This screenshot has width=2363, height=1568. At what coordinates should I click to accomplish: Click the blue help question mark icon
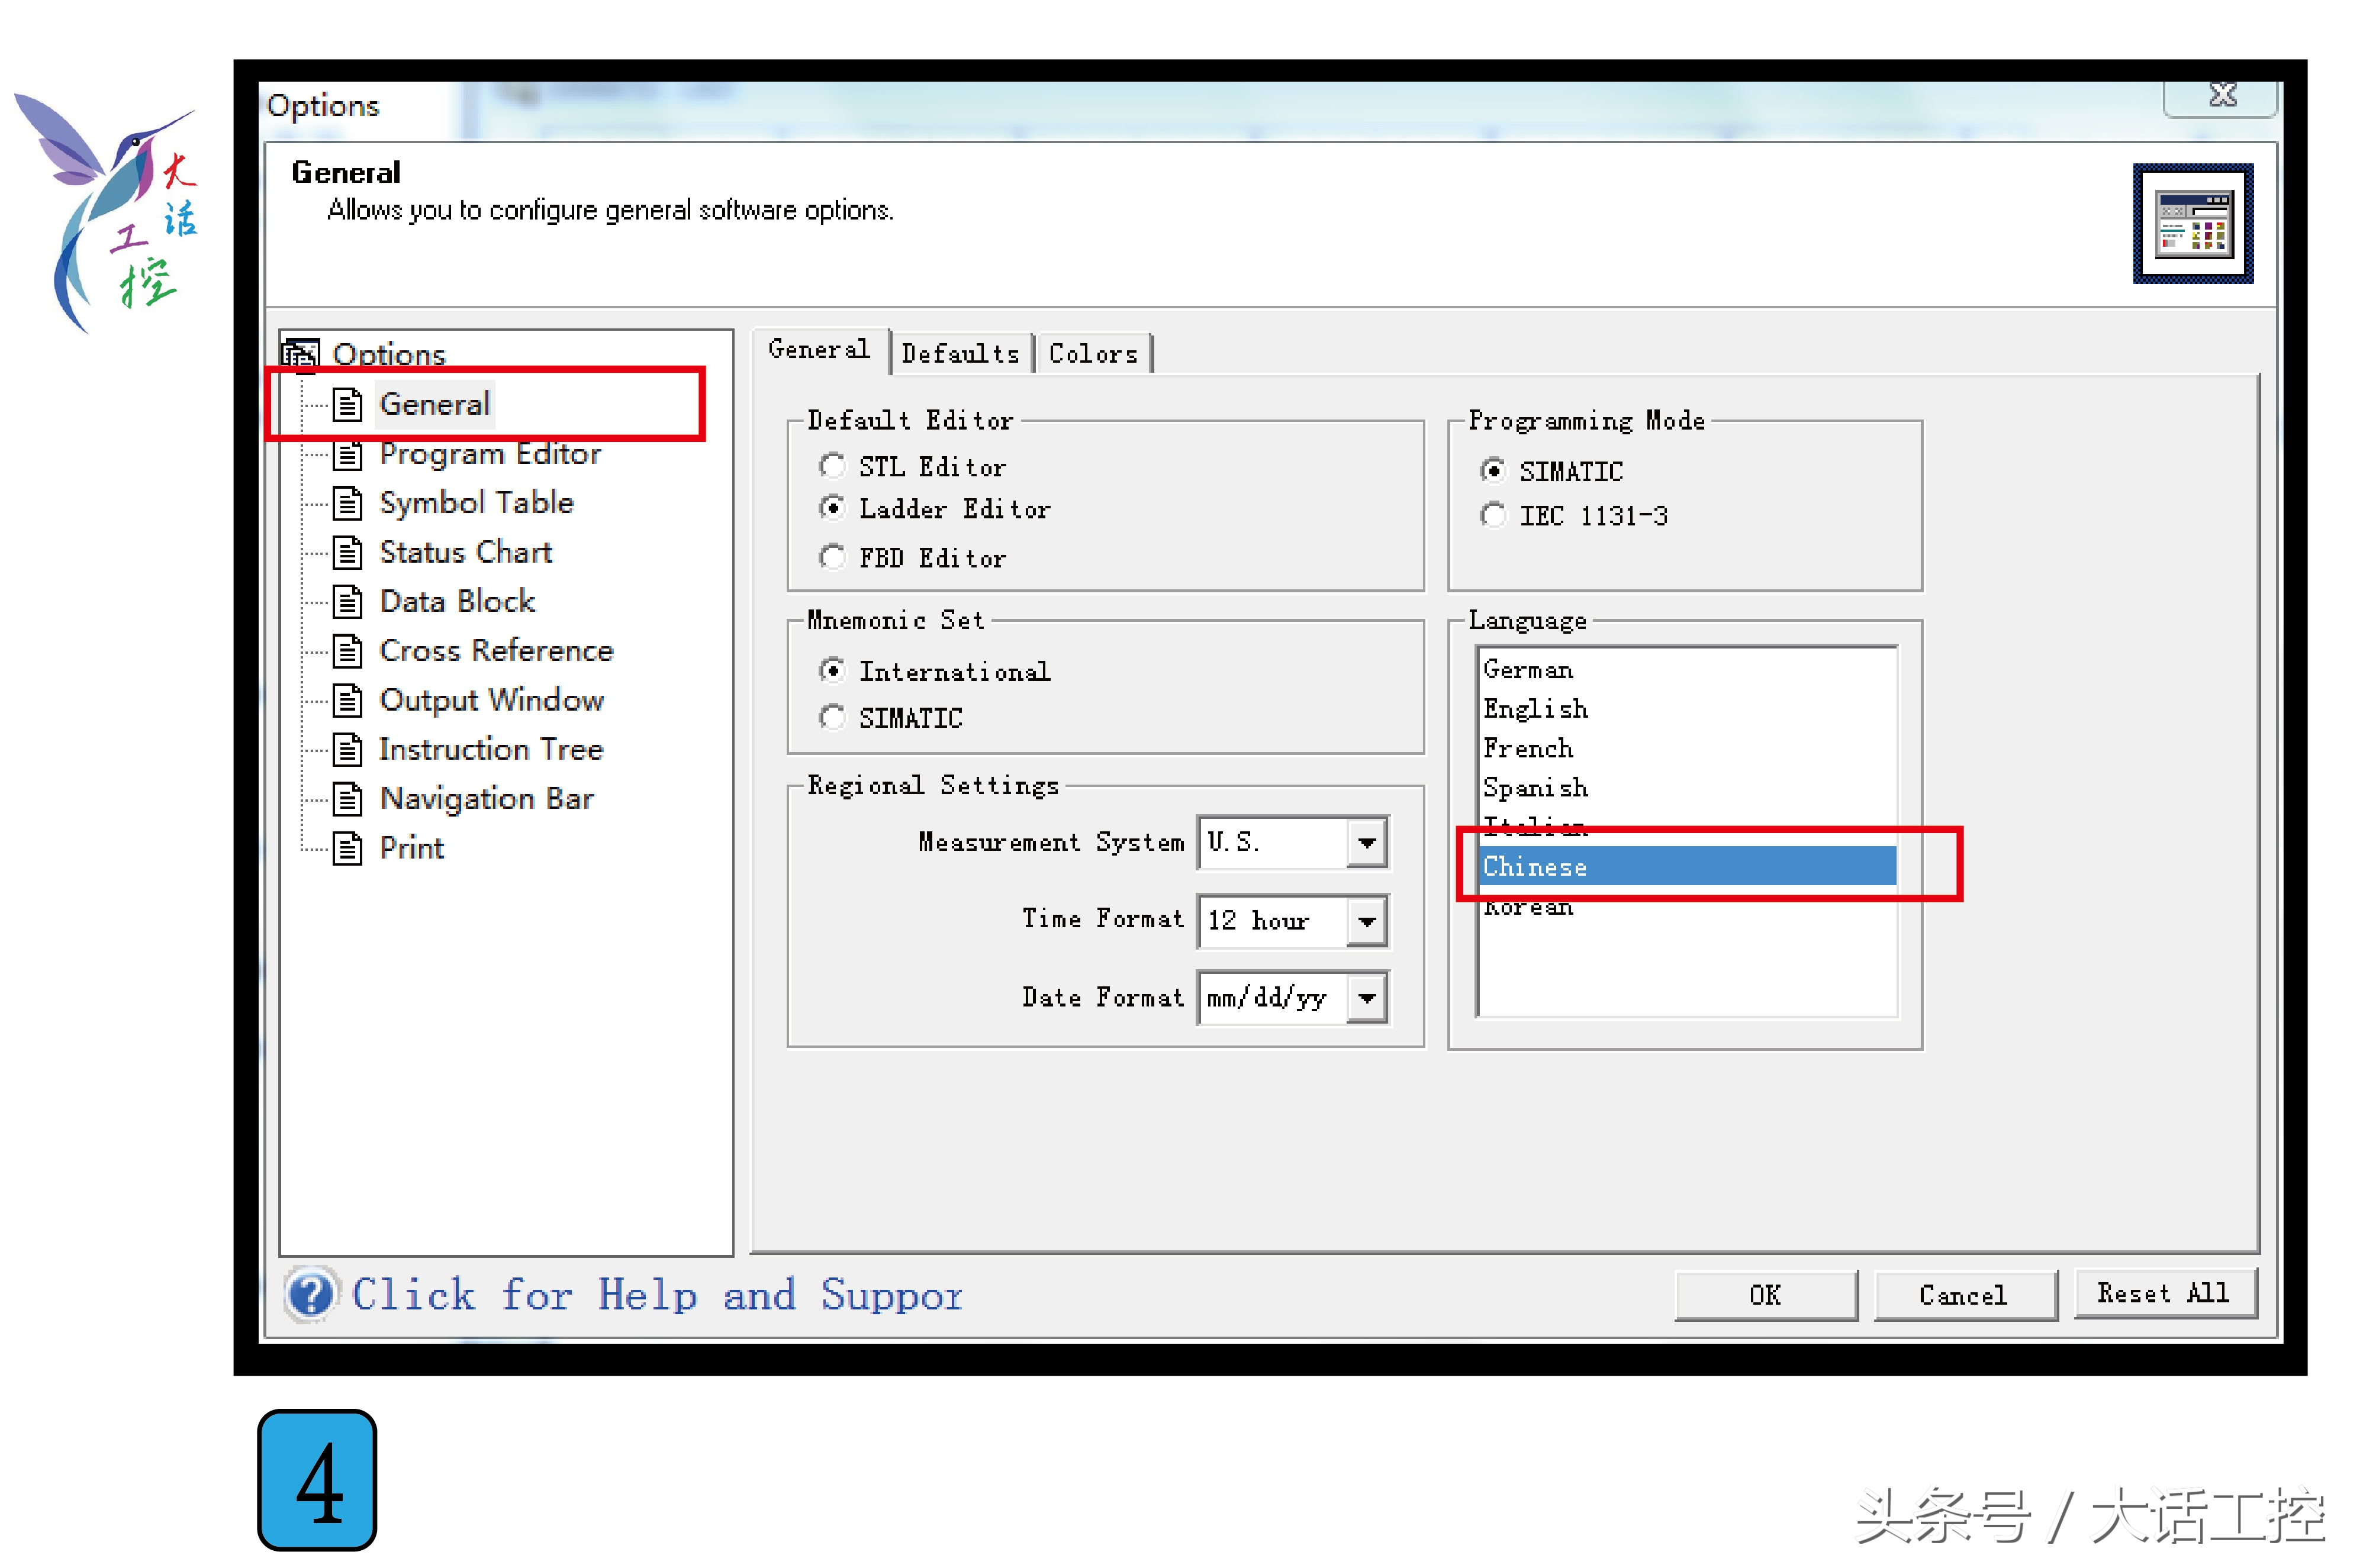311,1295
